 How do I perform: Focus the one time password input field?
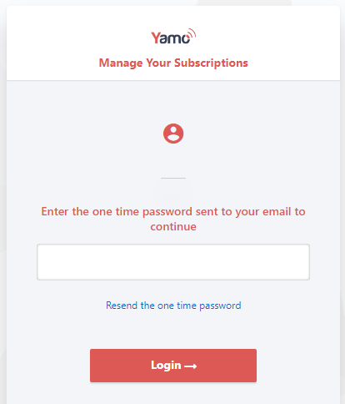tap(173, 262)
